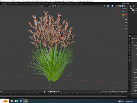Open the pivot point dropdown
The height and width of the screenshot is (103, 137).
click(x=50, y=6)
